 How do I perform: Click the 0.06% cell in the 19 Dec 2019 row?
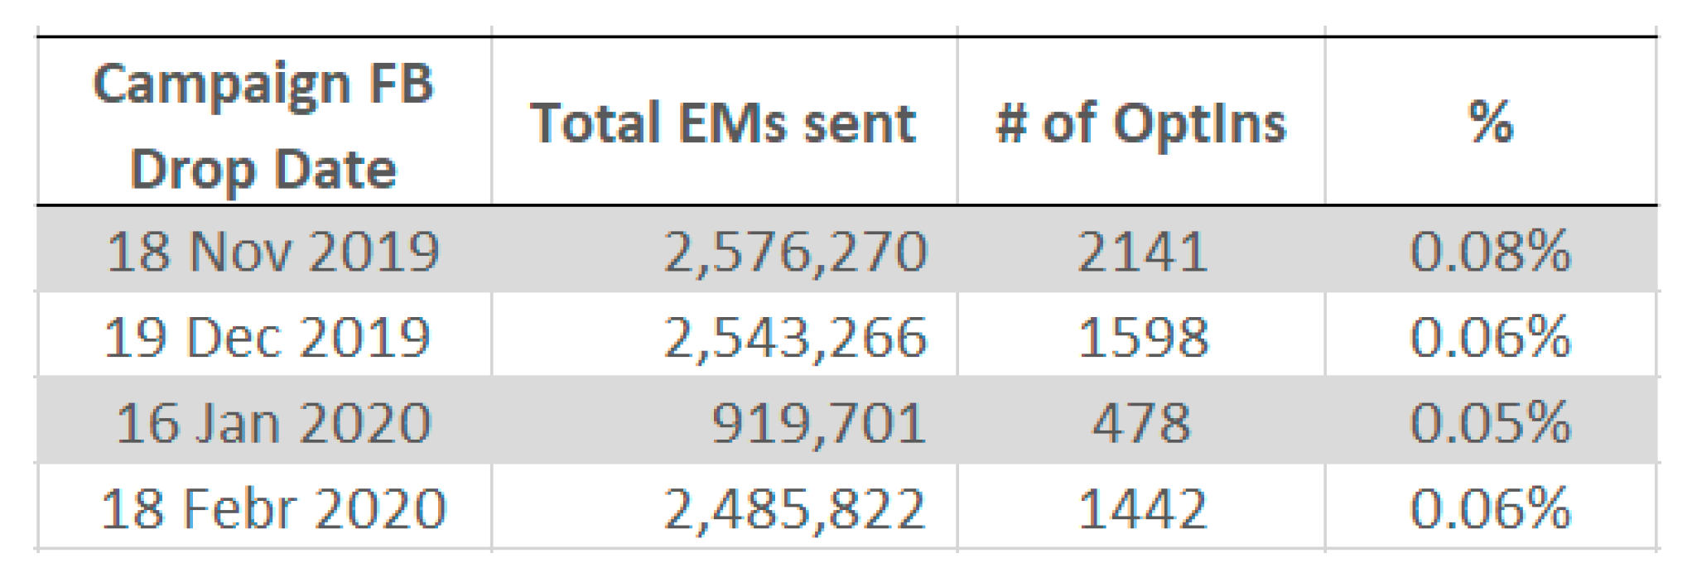pyautogui.click(x=1490, y=338)
